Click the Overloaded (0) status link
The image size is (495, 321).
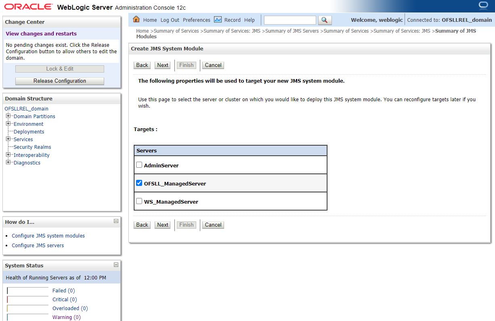point(70,308)
